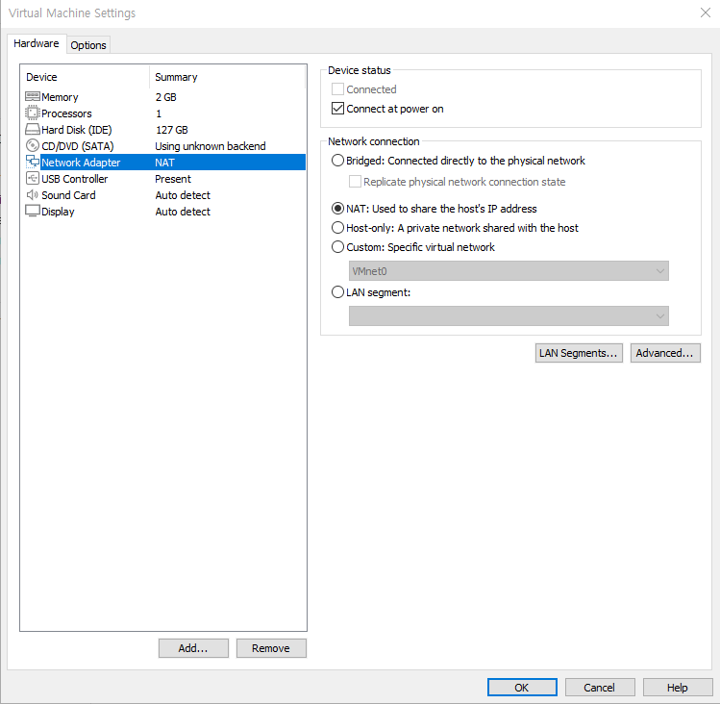
Task: Remove the selected device
Action: [271, 648]
